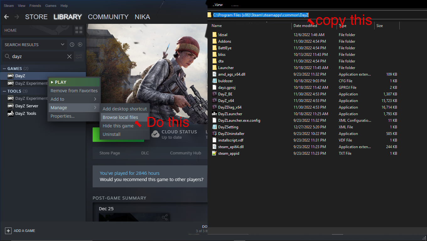
Task: Click the DayZLauncher application icon
Action: [214, 114]
